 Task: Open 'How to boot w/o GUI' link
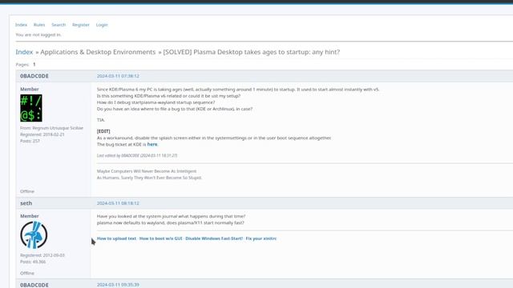160,238
